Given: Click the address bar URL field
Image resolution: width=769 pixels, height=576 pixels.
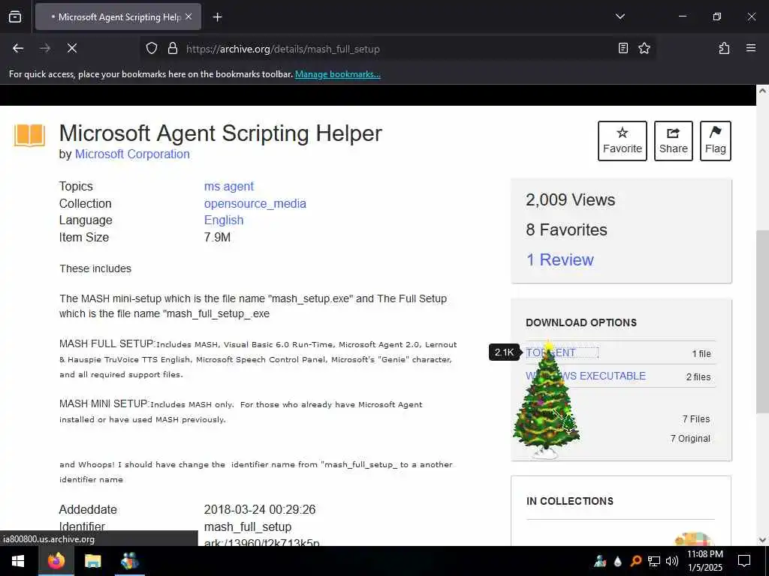Looking at the screenshot, I should pyautogui.click(x=397, y=49).
